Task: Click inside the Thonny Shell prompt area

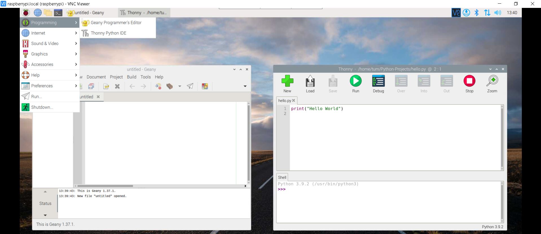Action: click(389, 203)
